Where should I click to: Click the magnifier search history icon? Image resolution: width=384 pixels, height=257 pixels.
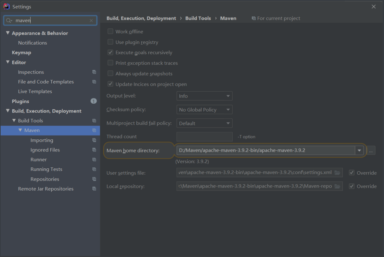pyautogui.click(x=9, y=21)
